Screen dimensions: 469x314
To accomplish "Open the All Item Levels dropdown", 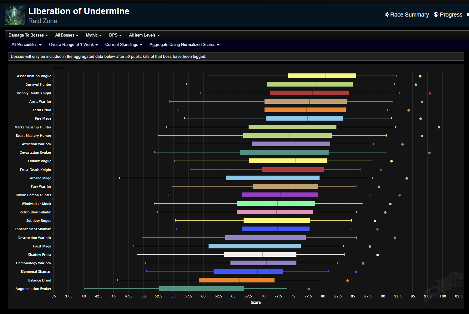I will (144, 35).
